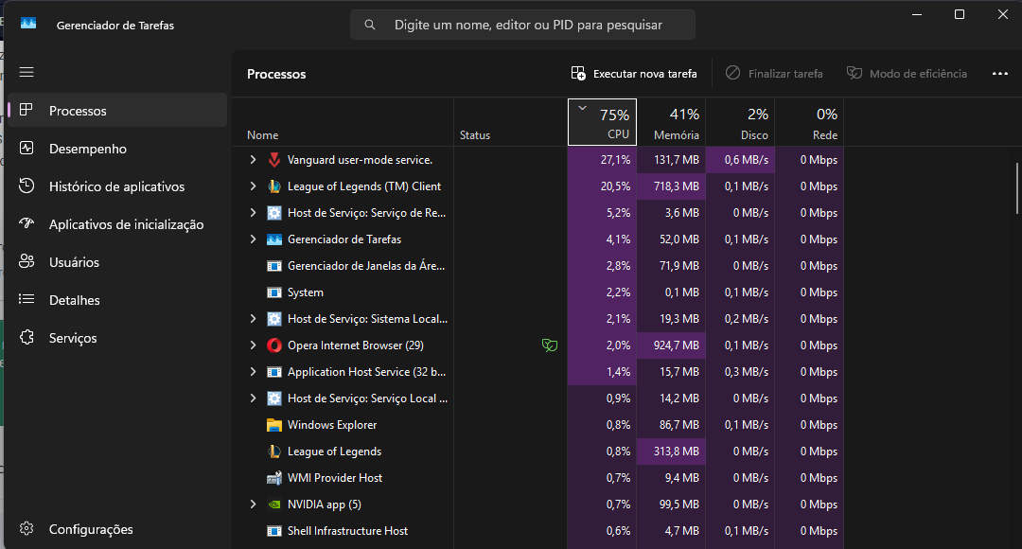Expand Opera Internet Browser (29) group
The image size is (1022, 549).
coord(253,345)
